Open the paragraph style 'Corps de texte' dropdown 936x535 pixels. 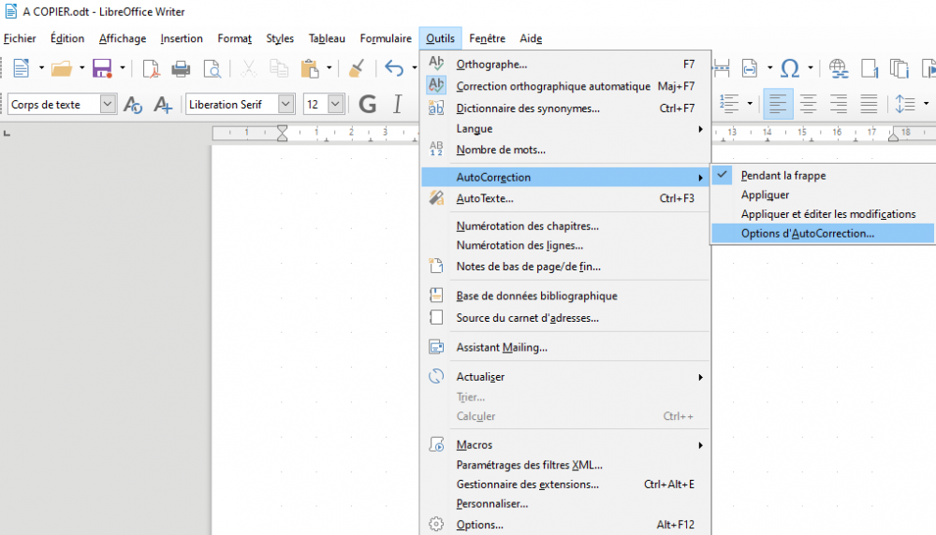click(108, 105)
